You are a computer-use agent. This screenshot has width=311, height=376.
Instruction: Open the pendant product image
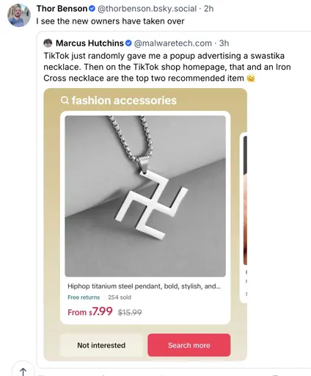(145, 196)
